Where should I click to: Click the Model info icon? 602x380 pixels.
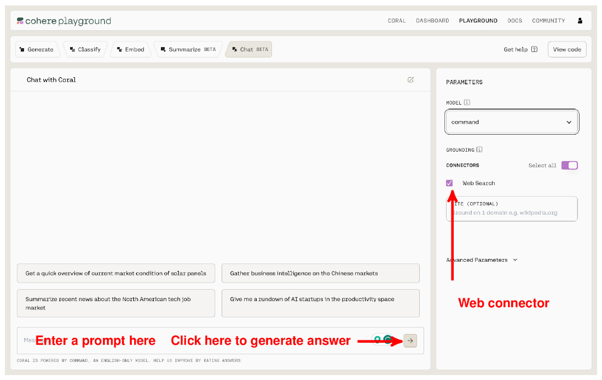(467, 102)
